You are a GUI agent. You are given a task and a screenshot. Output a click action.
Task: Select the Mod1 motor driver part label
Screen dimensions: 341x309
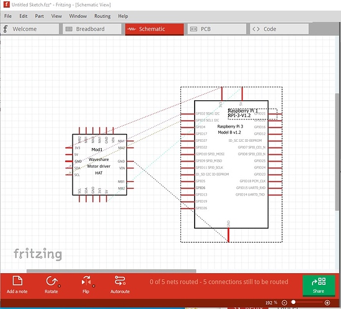coord(97,150)
